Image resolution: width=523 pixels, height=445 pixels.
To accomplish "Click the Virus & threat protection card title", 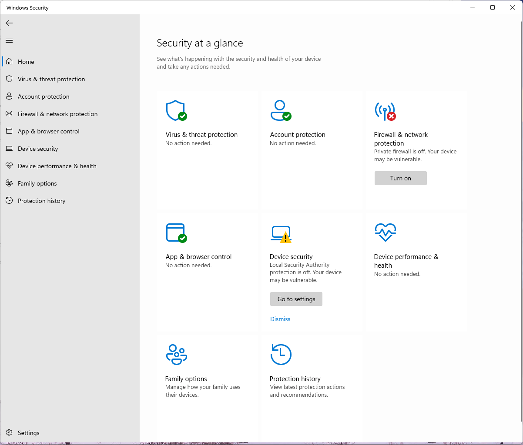I will [x=201, y=135].
